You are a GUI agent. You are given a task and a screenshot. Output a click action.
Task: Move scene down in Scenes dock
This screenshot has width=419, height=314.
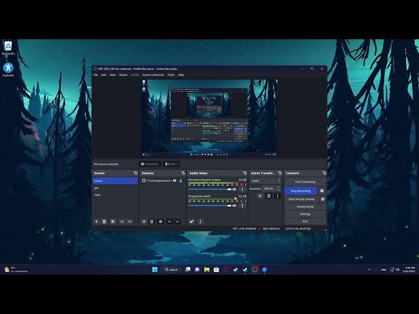[x=130, y=222]
